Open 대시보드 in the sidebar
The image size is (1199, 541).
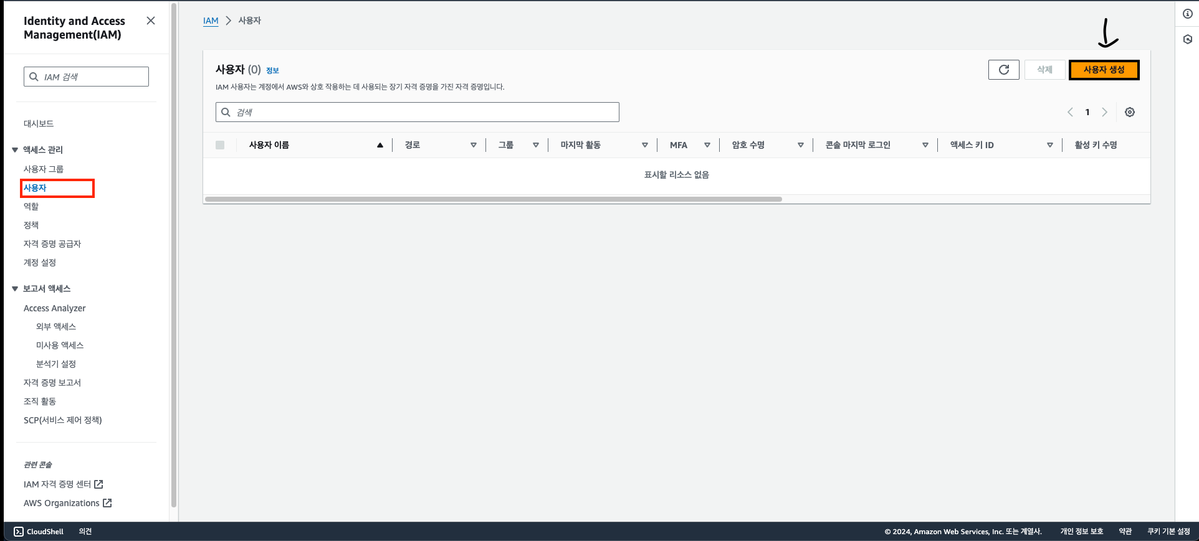click(39, 124)
